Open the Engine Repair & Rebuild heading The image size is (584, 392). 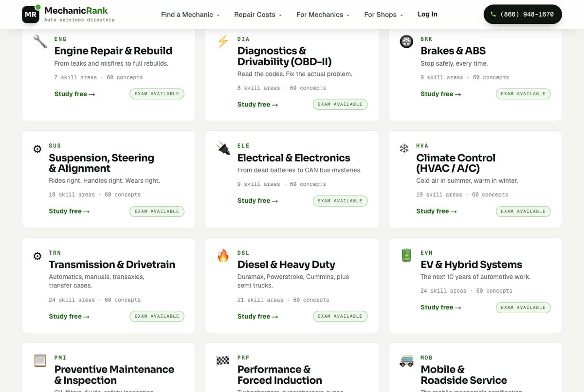[113, 51]
